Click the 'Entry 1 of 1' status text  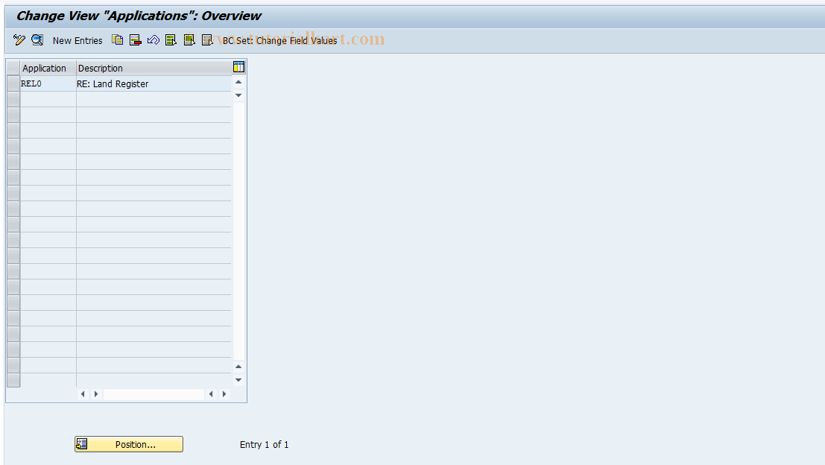pyautogui.click(x=264, y=444)
